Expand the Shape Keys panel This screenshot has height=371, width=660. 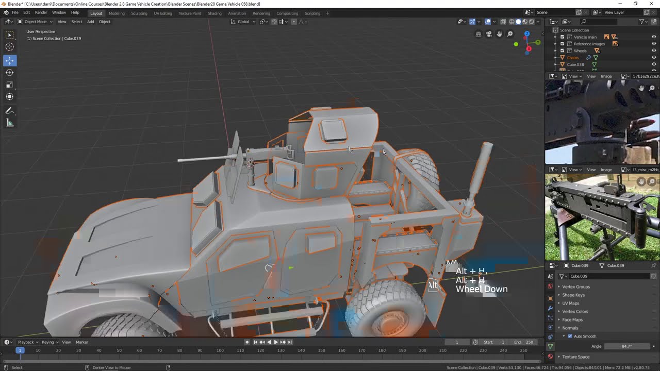573,295
